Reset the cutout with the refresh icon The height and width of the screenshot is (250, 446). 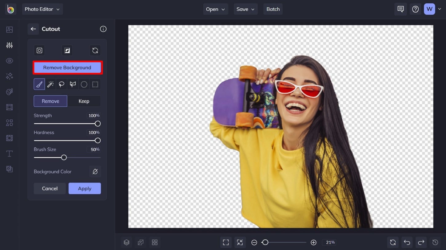(x=95, y=50)
